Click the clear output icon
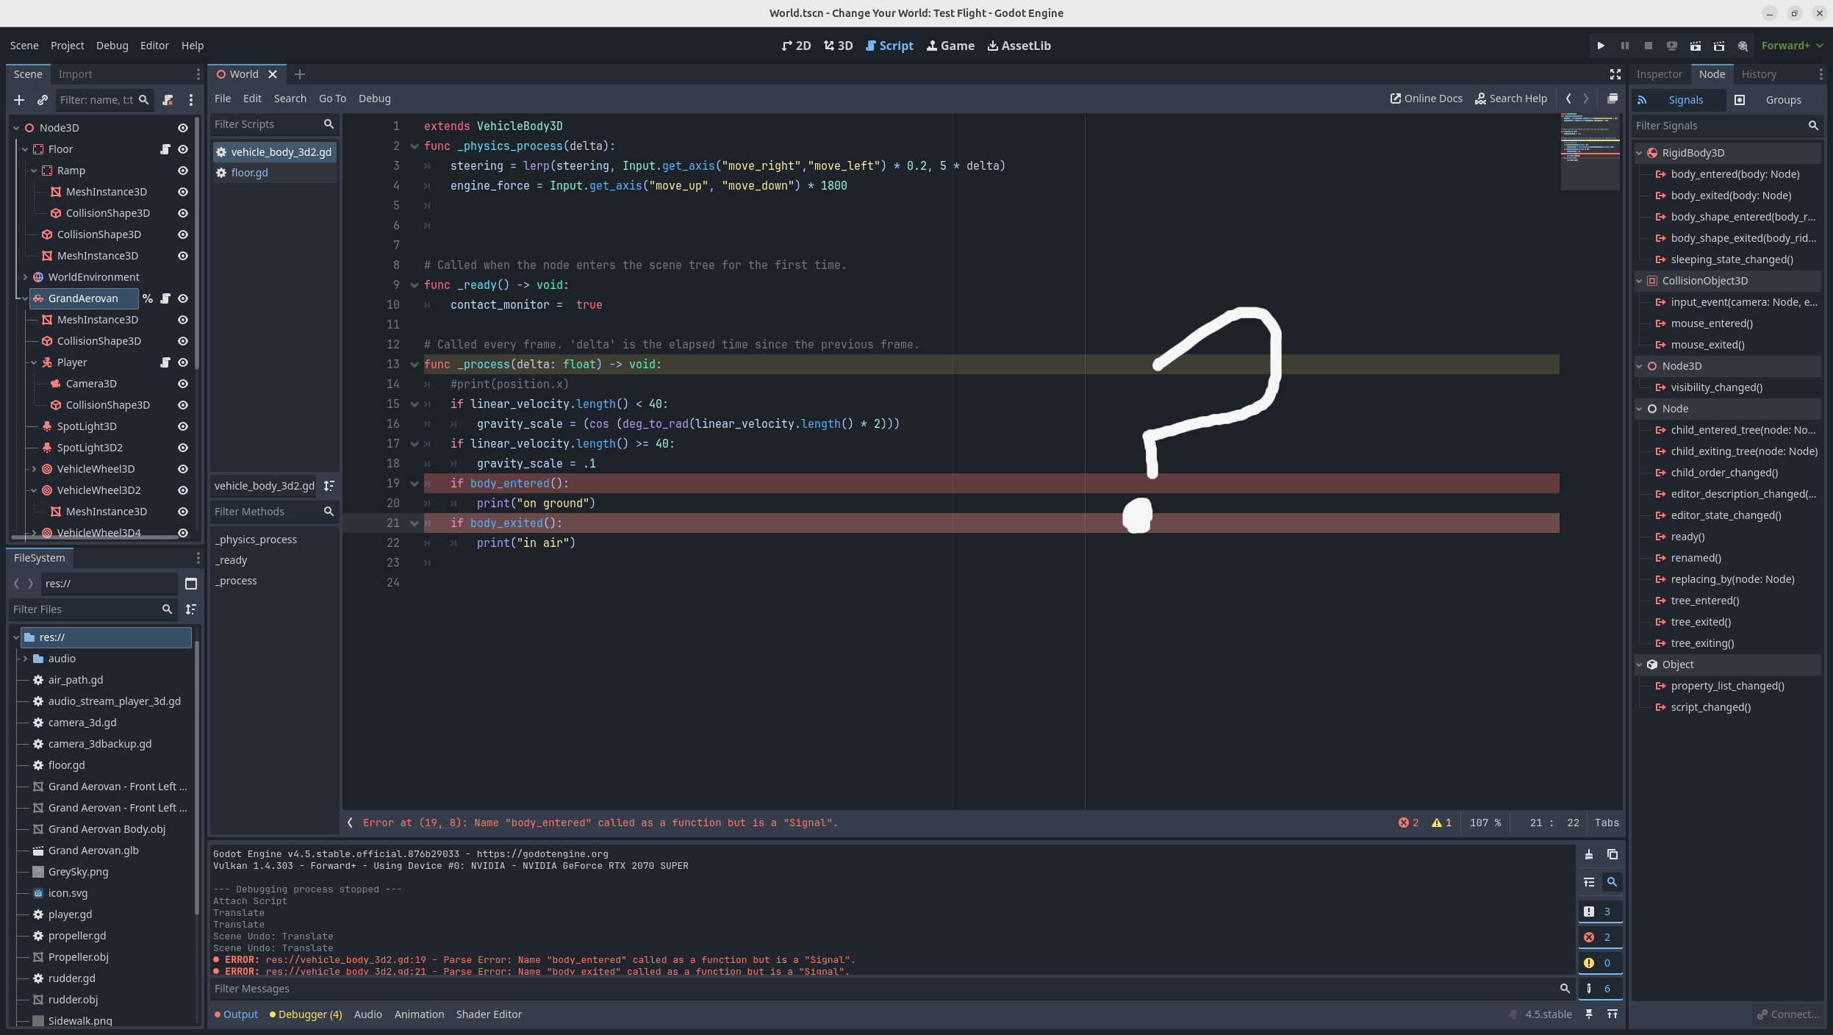1833x1035 pixels. [x=1589, y=854]
